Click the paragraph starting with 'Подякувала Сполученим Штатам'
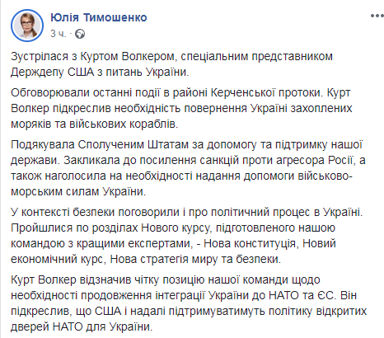This screenshot has width=384, height=338. [x=188, y=168]
